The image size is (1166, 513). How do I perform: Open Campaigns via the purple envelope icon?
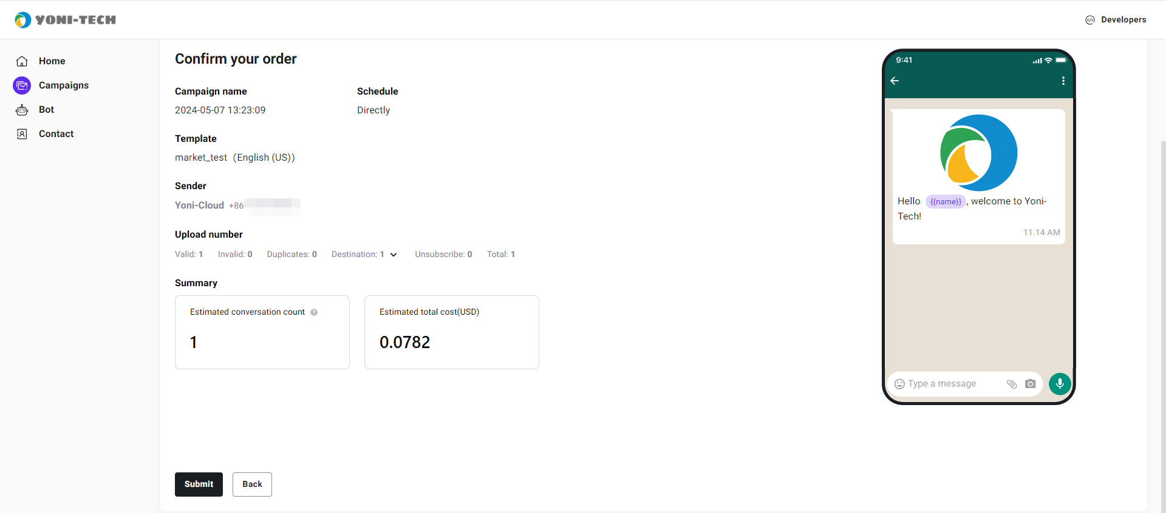(x=22, y=85)
